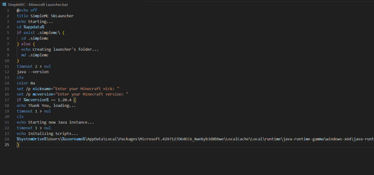Click the batch file icon in the tab
Screen dimensions: 374x175
click(4, 4)
